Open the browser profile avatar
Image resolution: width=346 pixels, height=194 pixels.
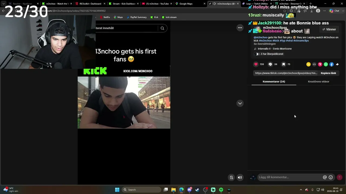click(318, 11)
